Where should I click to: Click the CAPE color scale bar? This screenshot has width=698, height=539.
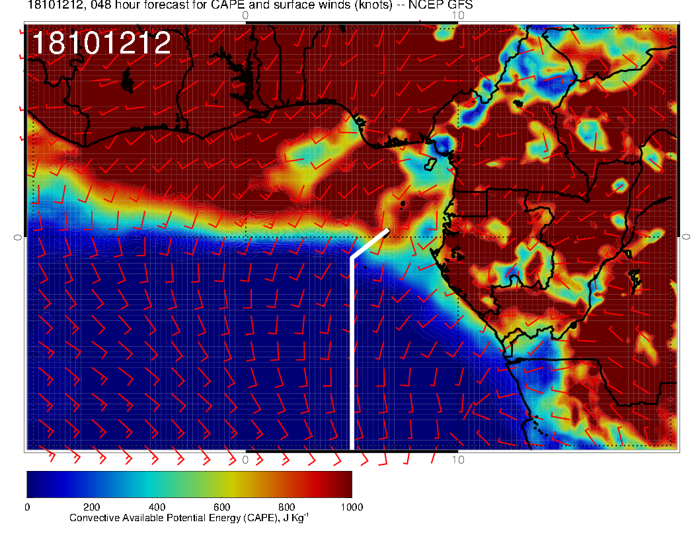click(189, 484)
